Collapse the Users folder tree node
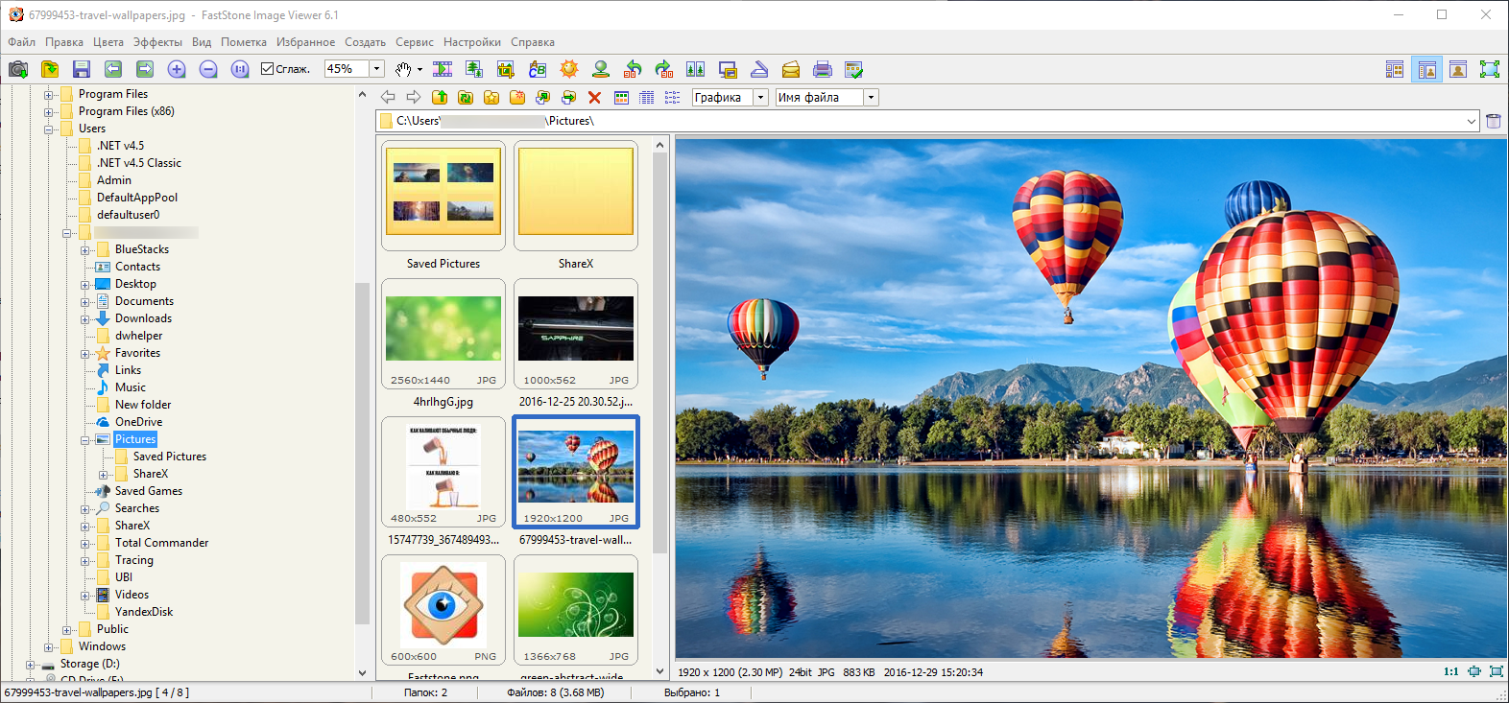 [x=48, y=129]
